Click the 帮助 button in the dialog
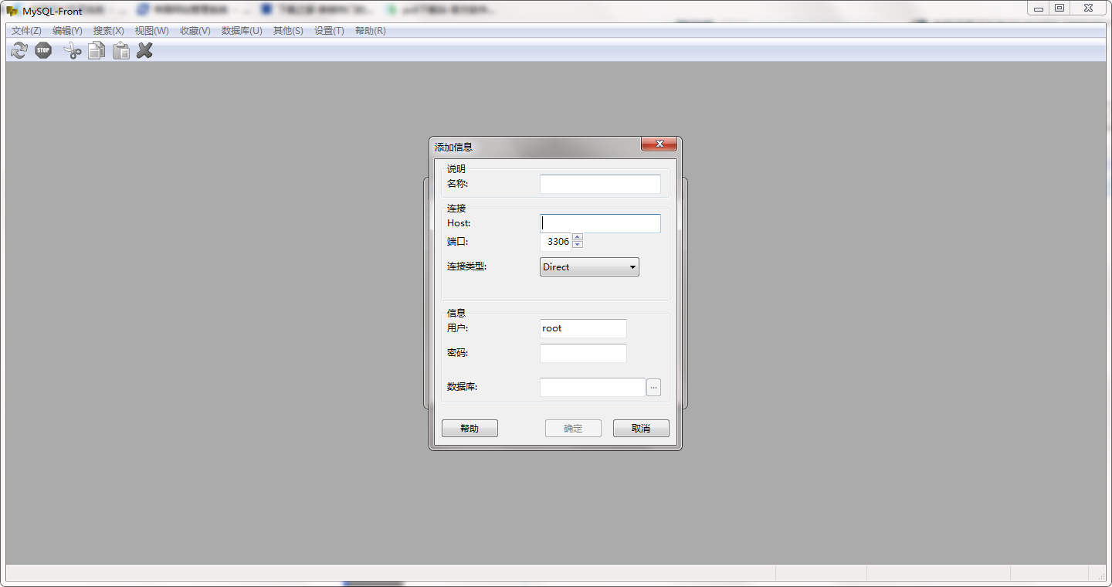The height and width of the screenshot is (587, 1112). pyautogui.click(x=470, y=429)
